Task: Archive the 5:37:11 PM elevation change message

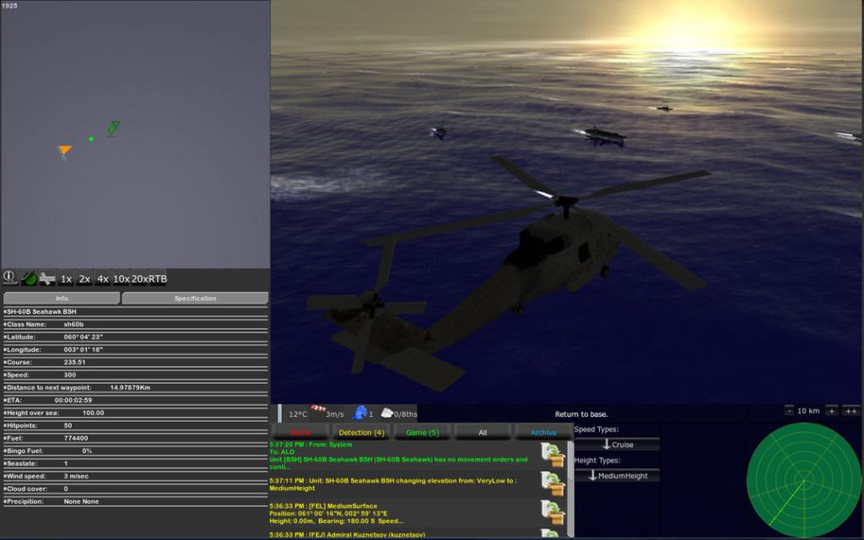Action: point(553,484)
